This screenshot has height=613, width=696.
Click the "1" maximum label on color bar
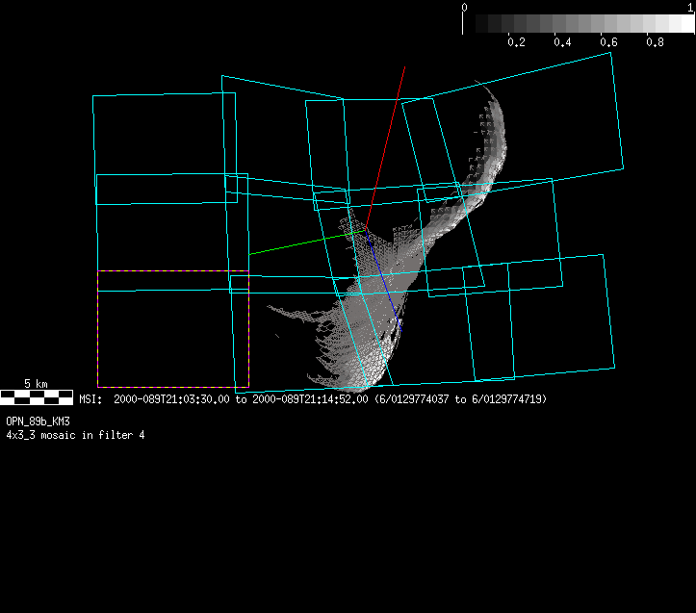tap(690, 7)
